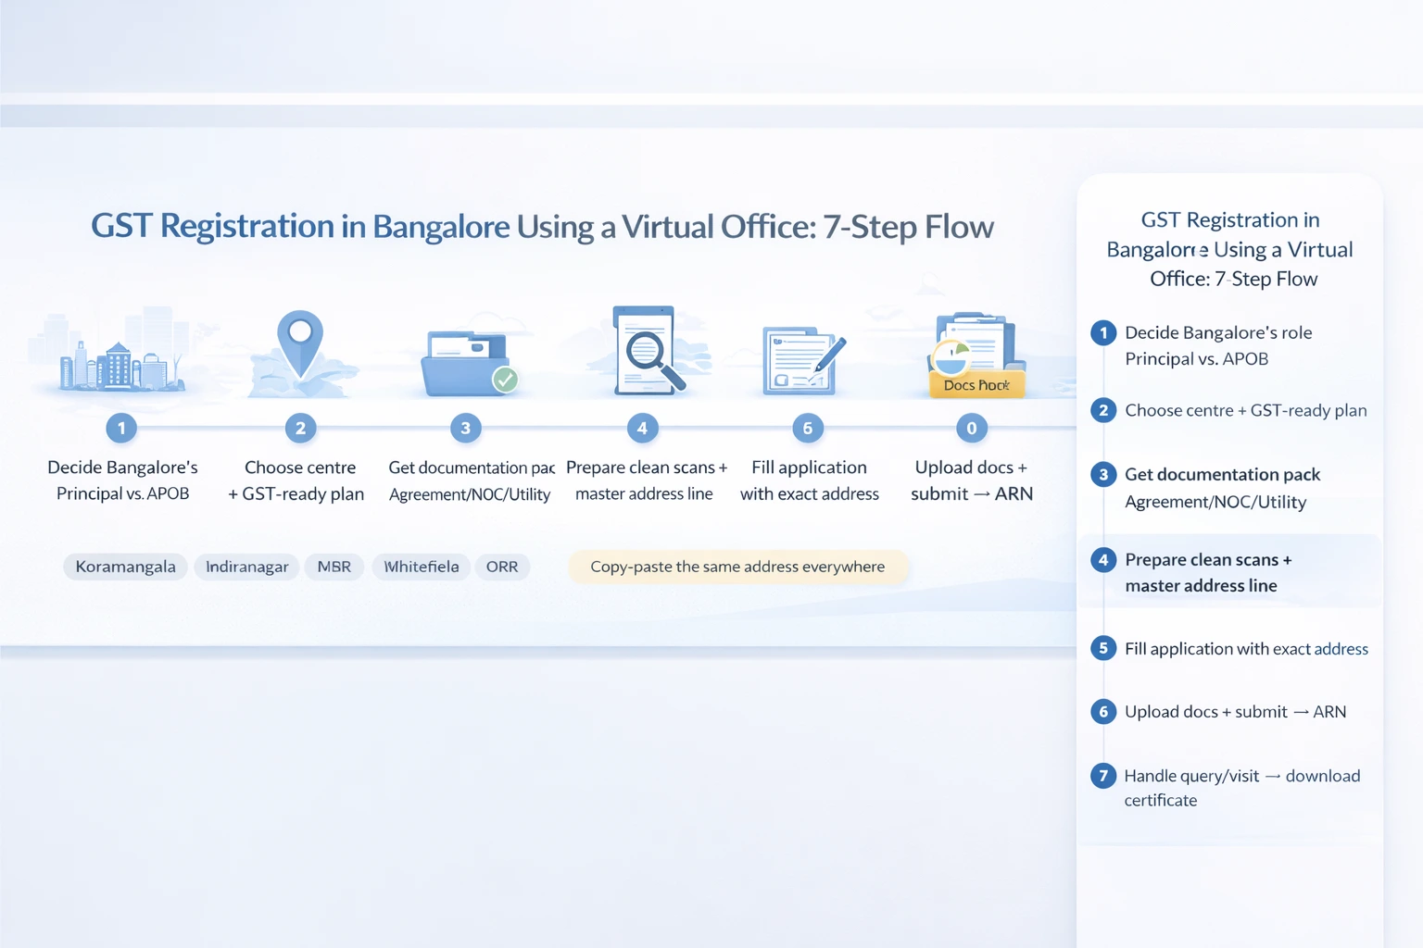The width and height of the screenshot is (1423, 948).
Task: Select the circled 7 badge in the sidebar
Action: click(1102, 776)
